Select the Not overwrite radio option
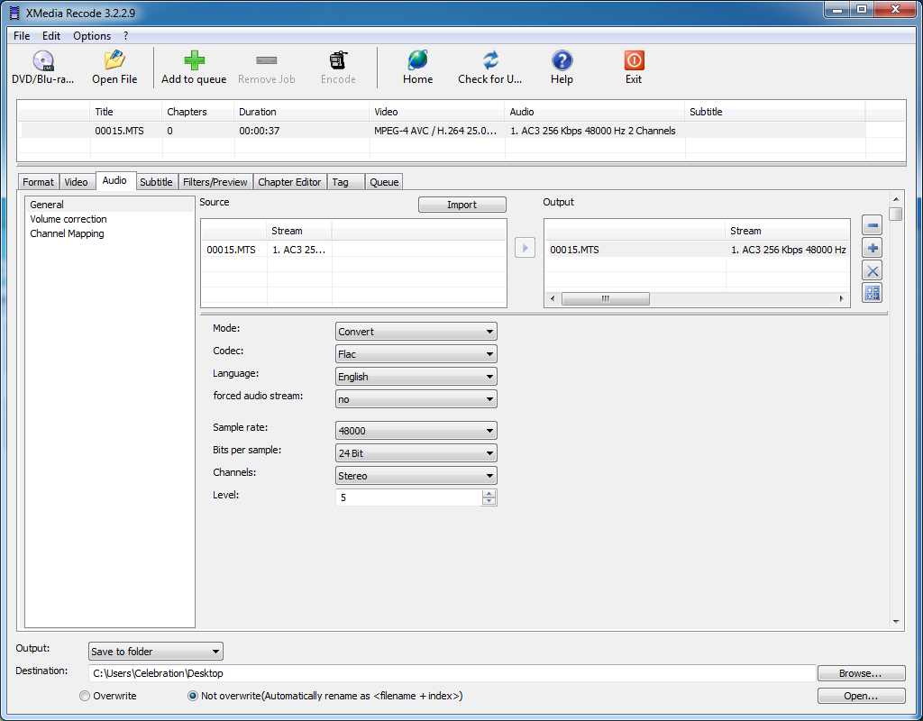Image resolution: width=923 pixels, height=721 pixels. (193, 696)
